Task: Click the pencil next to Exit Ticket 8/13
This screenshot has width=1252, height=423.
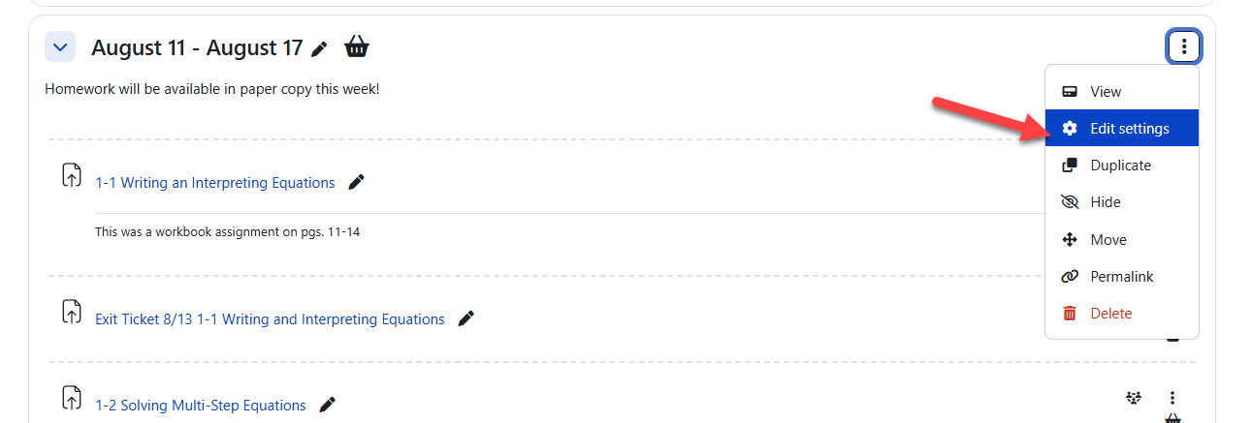Action: tap(466, 318)
